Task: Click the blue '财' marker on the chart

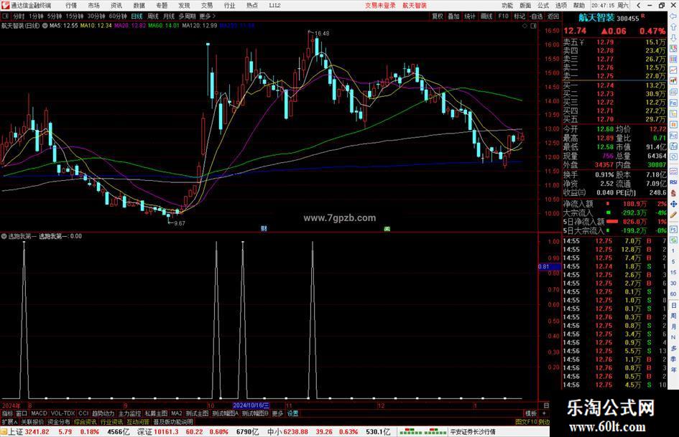Action: tap(264, 228)
